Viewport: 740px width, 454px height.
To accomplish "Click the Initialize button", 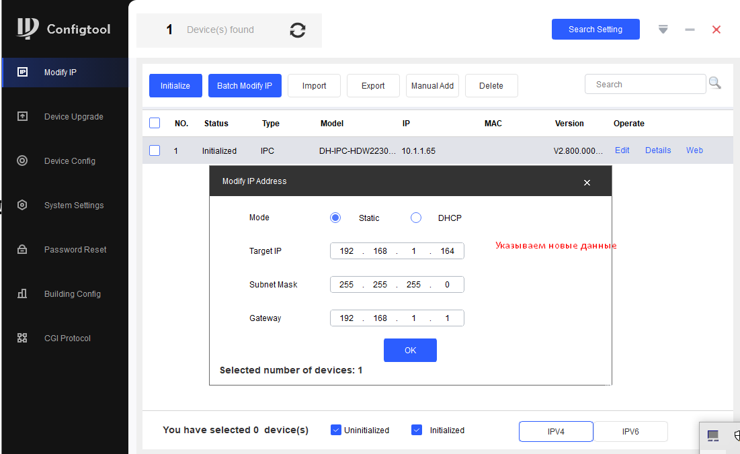I will (x=175, y=85).
